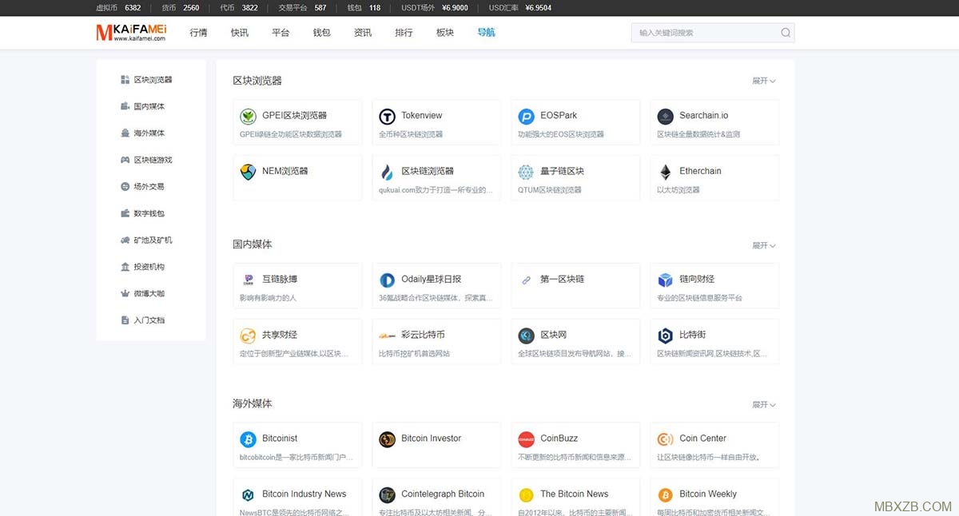959x516 pixels.
Task: Click the Bitcoinist bitcoin icon
Action: 249,440
